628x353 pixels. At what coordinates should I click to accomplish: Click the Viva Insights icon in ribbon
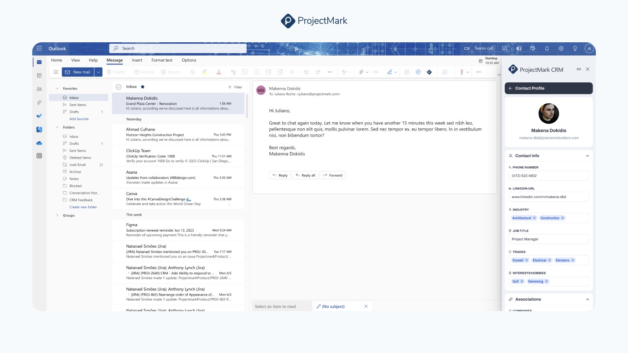click(418, 72)
